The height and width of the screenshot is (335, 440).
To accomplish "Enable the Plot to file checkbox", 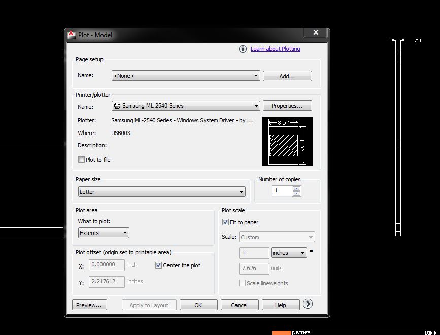I will point(81,160).
